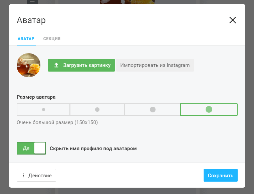
Task: Close the Аватар dialog with the X
Action: pos(233,20)
